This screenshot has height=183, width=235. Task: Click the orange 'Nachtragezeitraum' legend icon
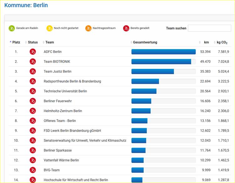pyautogui.click(x=88, y=28)
